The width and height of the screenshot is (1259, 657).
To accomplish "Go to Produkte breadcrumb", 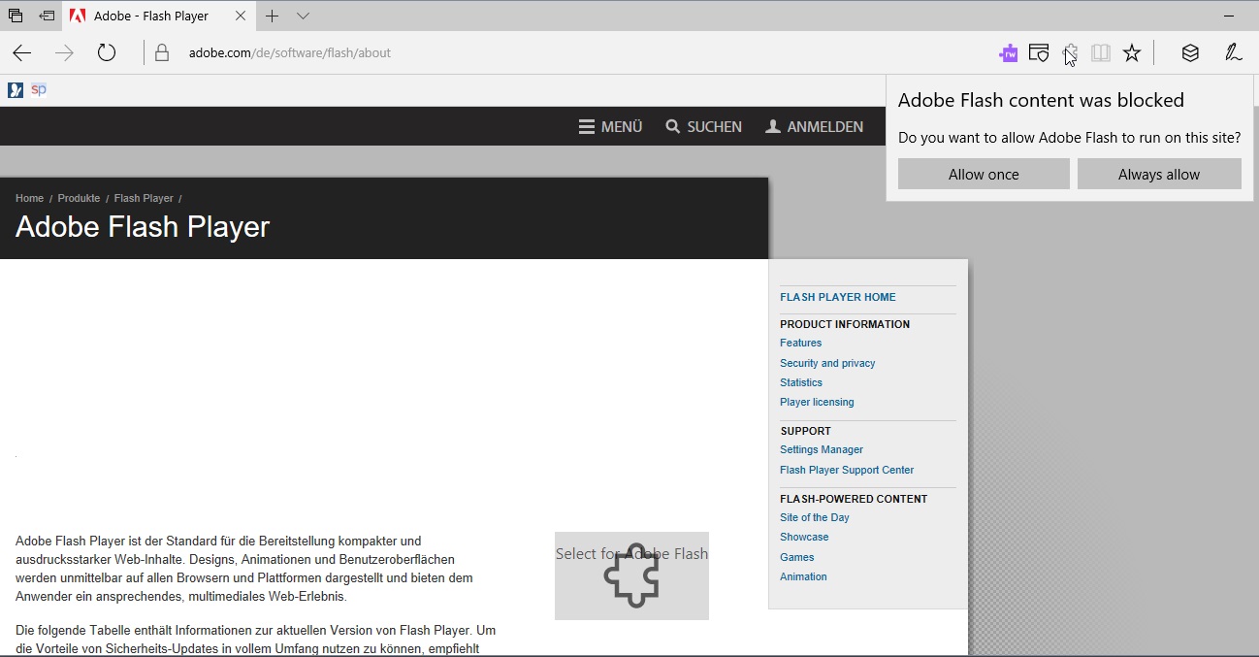I will coord(79,198).
